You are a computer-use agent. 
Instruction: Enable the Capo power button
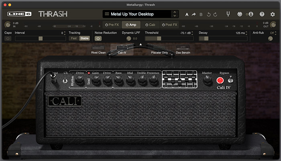pos(8,38)
